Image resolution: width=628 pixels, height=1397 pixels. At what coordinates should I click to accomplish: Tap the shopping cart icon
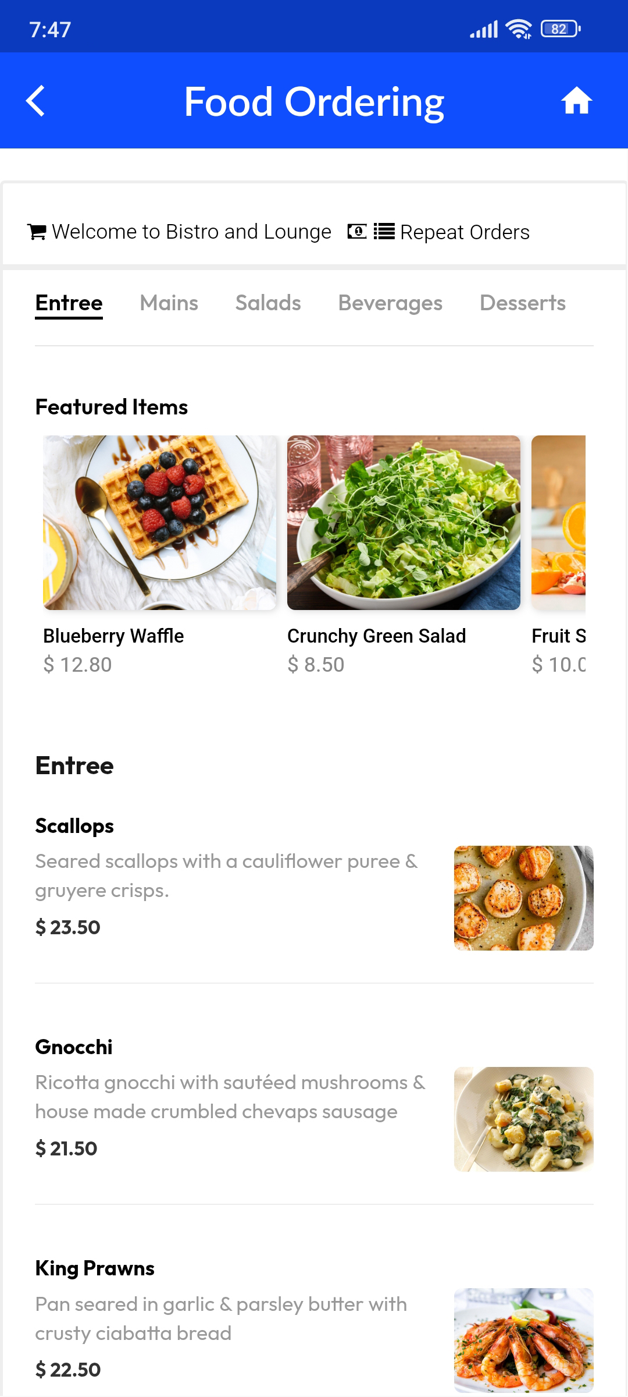click(x=37, y=232)
